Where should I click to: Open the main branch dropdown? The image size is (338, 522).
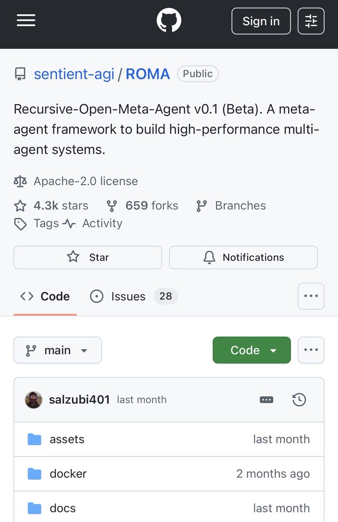coord(58,350)
